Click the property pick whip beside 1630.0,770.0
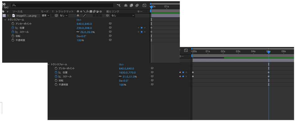 pos(152,72)
